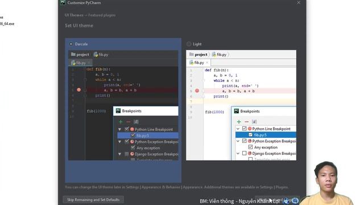Click fib.py breadcrumb file icon in Darcula preview
Image resolution: width=364 pixels, height=205 pixels.
coord(96,55)
